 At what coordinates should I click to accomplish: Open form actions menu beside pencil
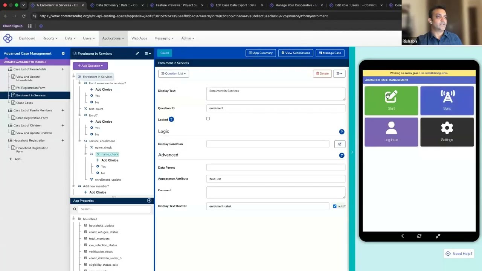click(148, 53)
